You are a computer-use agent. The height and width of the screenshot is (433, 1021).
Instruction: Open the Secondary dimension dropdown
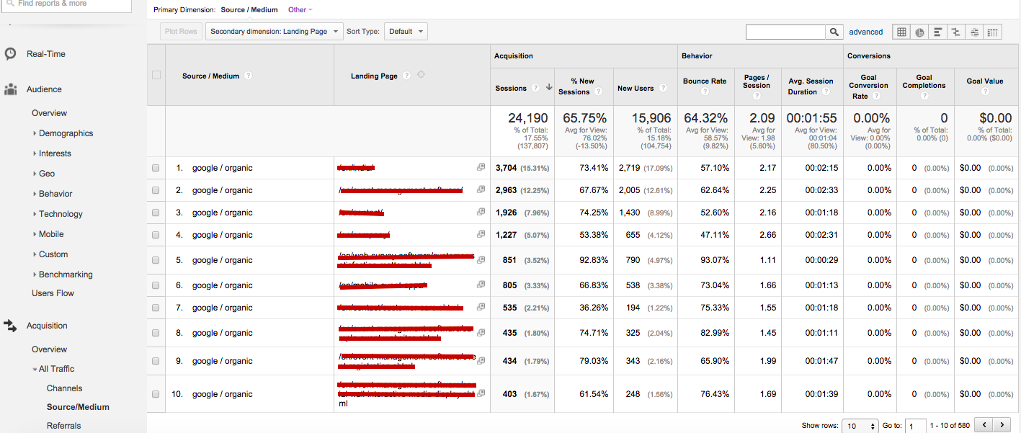pyautogui.click(x=273, y=31)
